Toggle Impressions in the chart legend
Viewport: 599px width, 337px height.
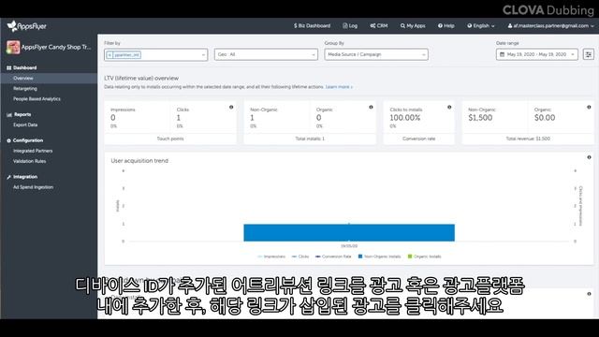[x=271, y=256]
